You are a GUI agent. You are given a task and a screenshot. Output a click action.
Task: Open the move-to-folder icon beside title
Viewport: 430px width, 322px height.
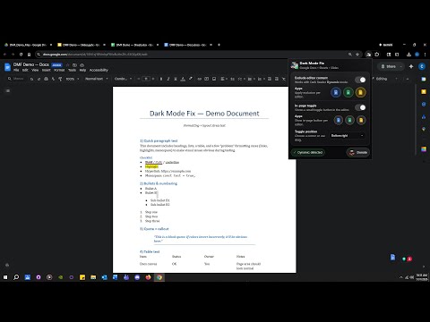(x=74, y=64)
